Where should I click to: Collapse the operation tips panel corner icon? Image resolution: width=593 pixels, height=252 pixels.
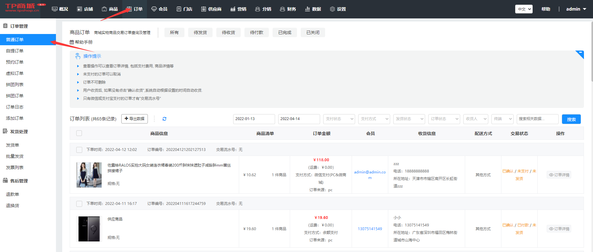point(580,54)
